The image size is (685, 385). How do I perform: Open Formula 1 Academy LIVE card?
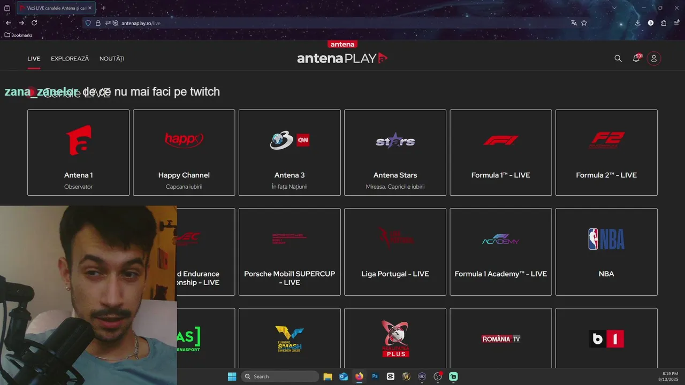501,252
